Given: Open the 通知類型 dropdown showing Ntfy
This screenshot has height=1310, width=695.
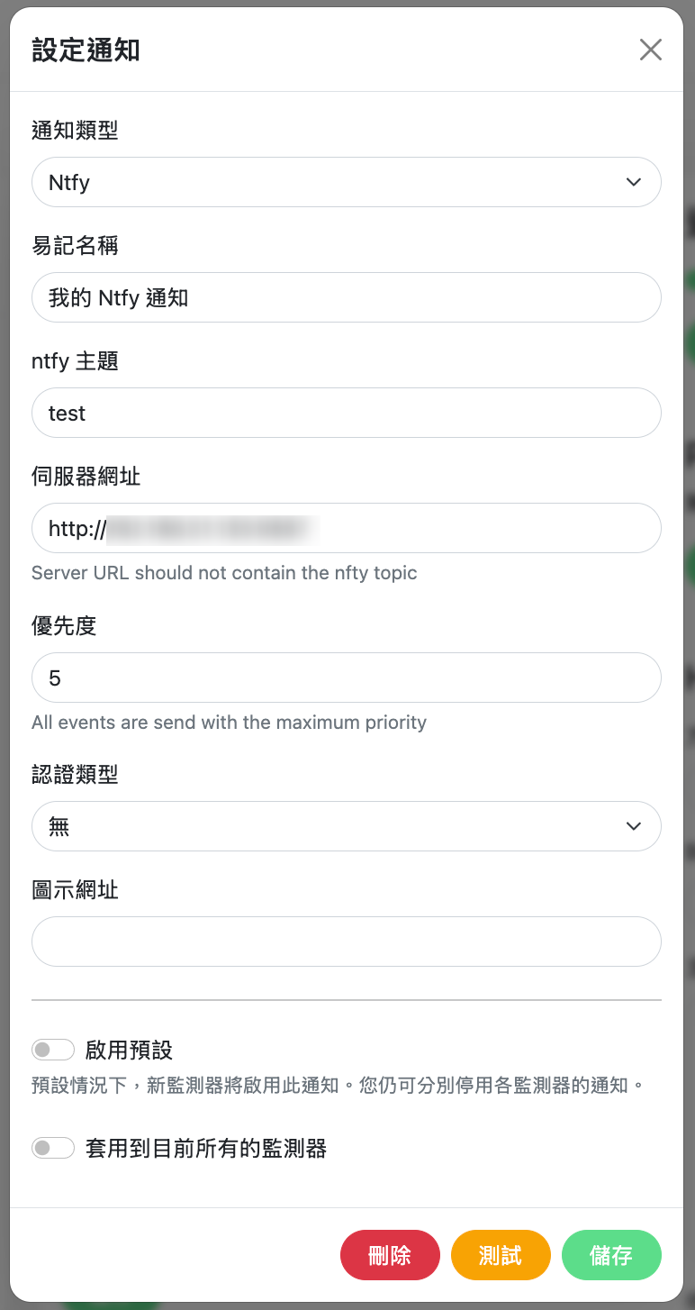Looking at the screenshot, I should coord(347,182).
